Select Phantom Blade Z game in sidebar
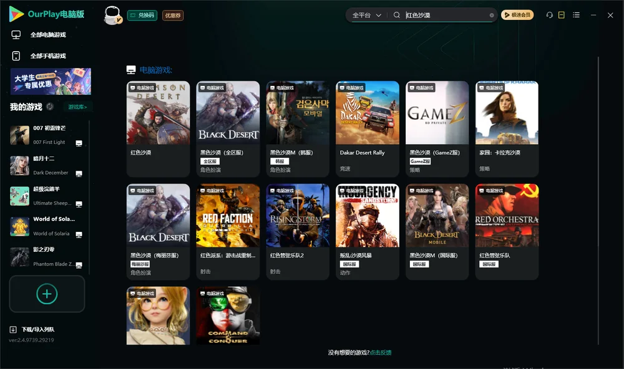Screen dimensions: 624x369 click(46, 257)
